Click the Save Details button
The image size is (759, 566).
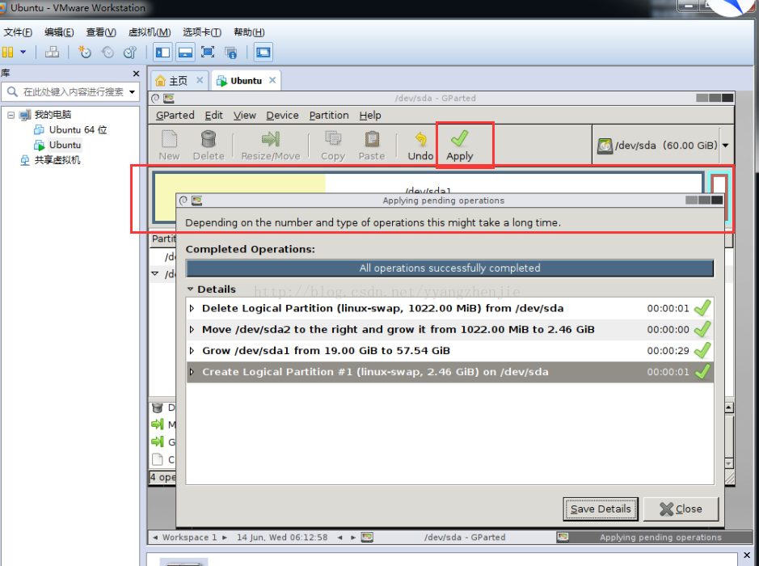coord(601,509)
